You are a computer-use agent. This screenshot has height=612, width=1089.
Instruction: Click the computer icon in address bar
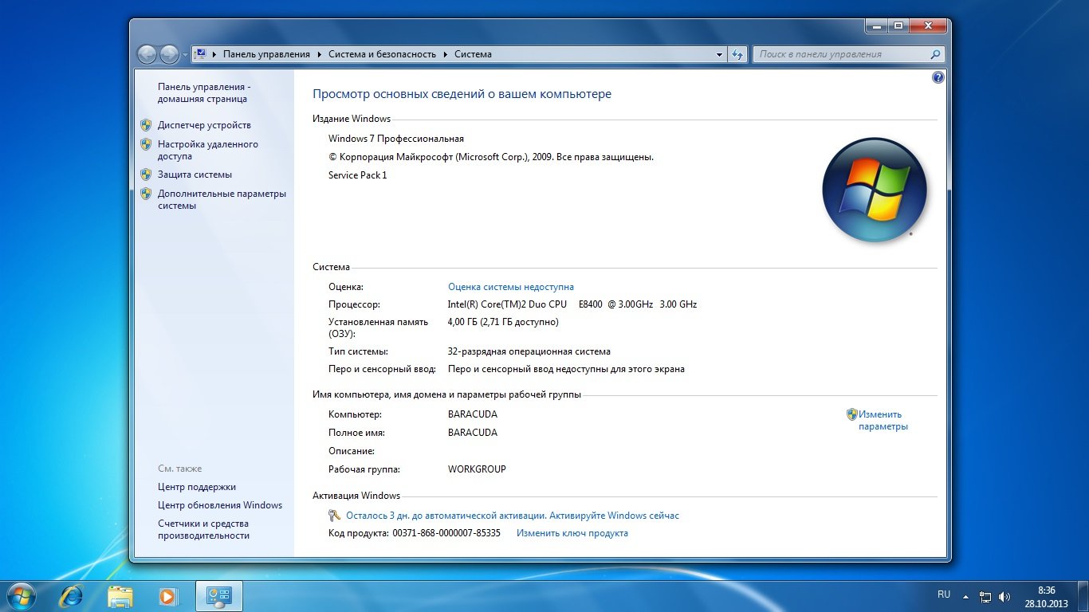pos(201,54)
